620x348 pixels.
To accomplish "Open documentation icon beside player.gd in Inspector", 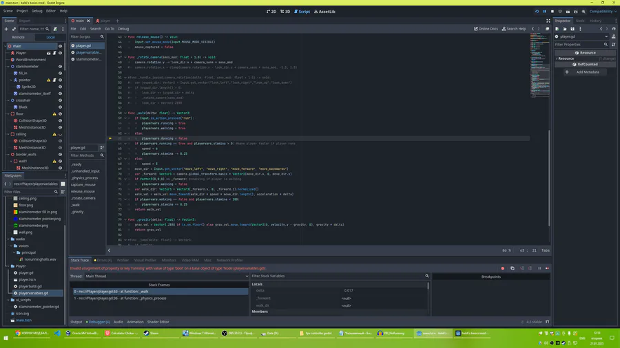I will (614, 36).
